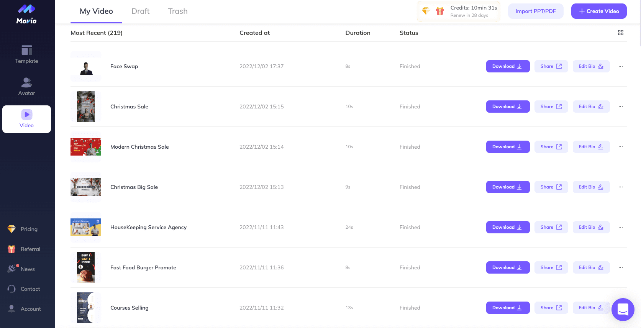Edit Bio for Modern Christmas Sale video

coord(591,147)
